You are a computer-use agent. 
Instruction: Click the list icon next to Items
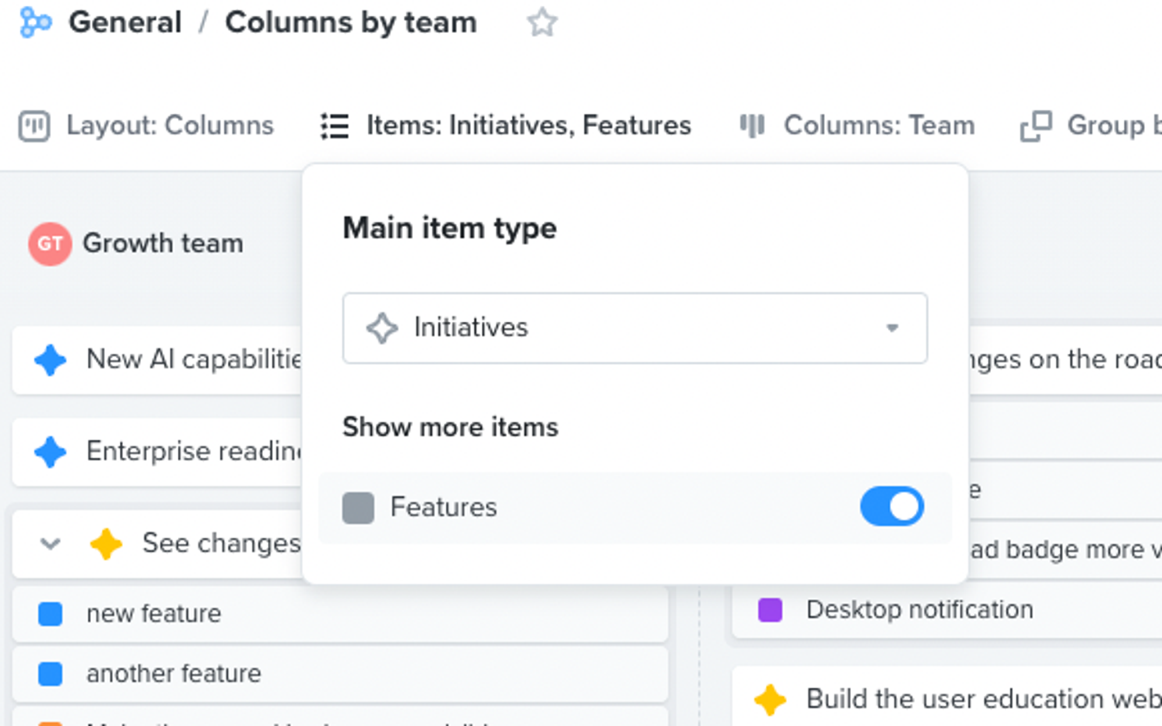click(333, 125)
